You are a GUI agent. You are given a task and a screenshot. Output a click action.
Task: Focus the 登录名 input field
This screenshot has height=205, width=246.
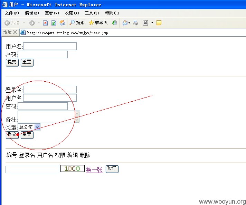pyautogui.click(x=50, y=90)
